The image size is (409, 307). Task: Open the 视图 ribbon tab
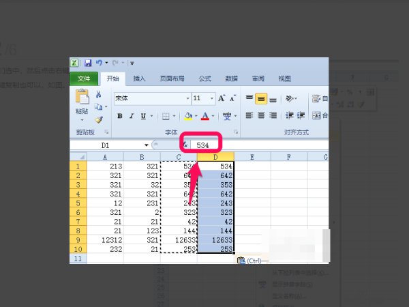tap(284, 78)
